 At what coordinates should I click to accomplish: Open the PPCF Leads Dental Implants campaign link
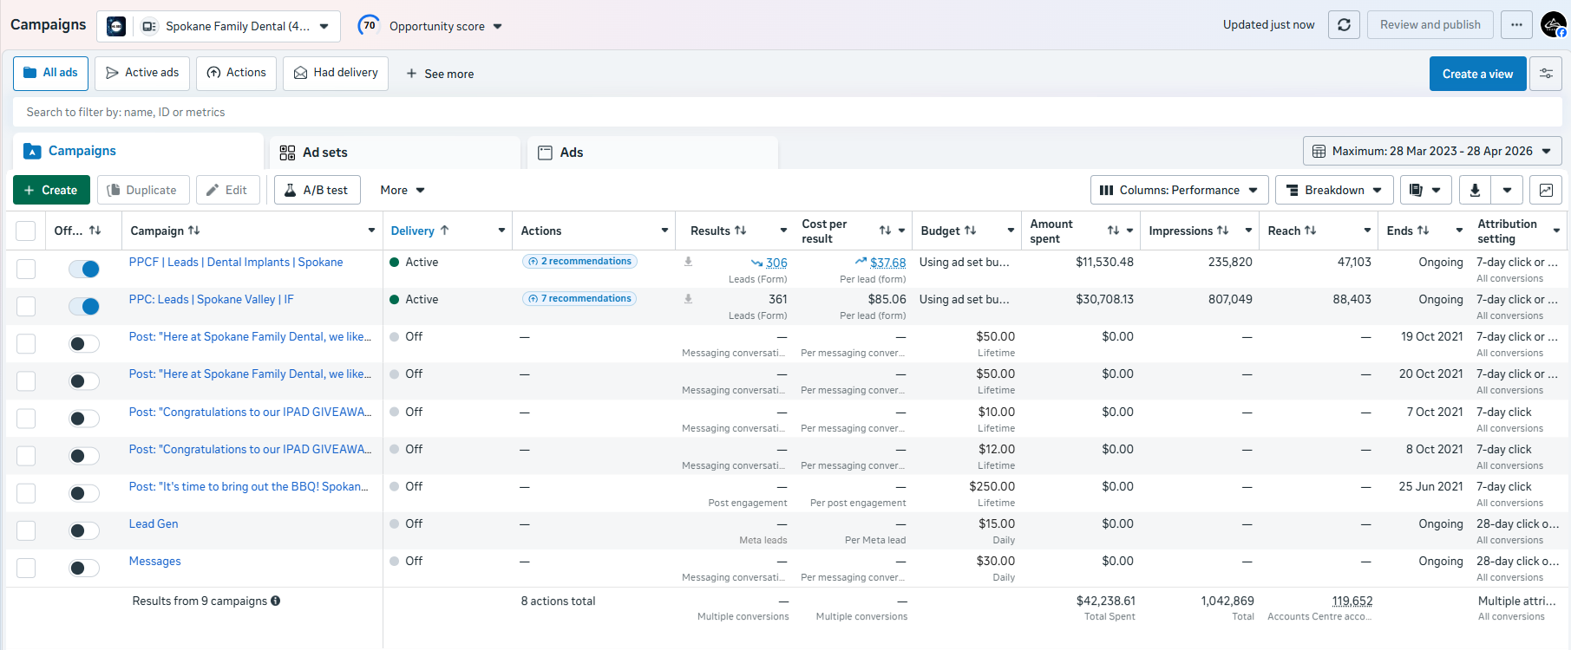236,262
